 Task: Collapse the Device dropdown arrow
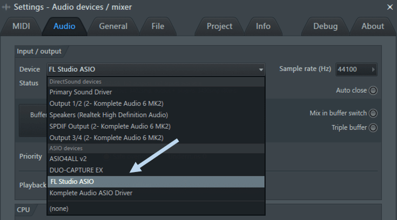coord(261,70)
